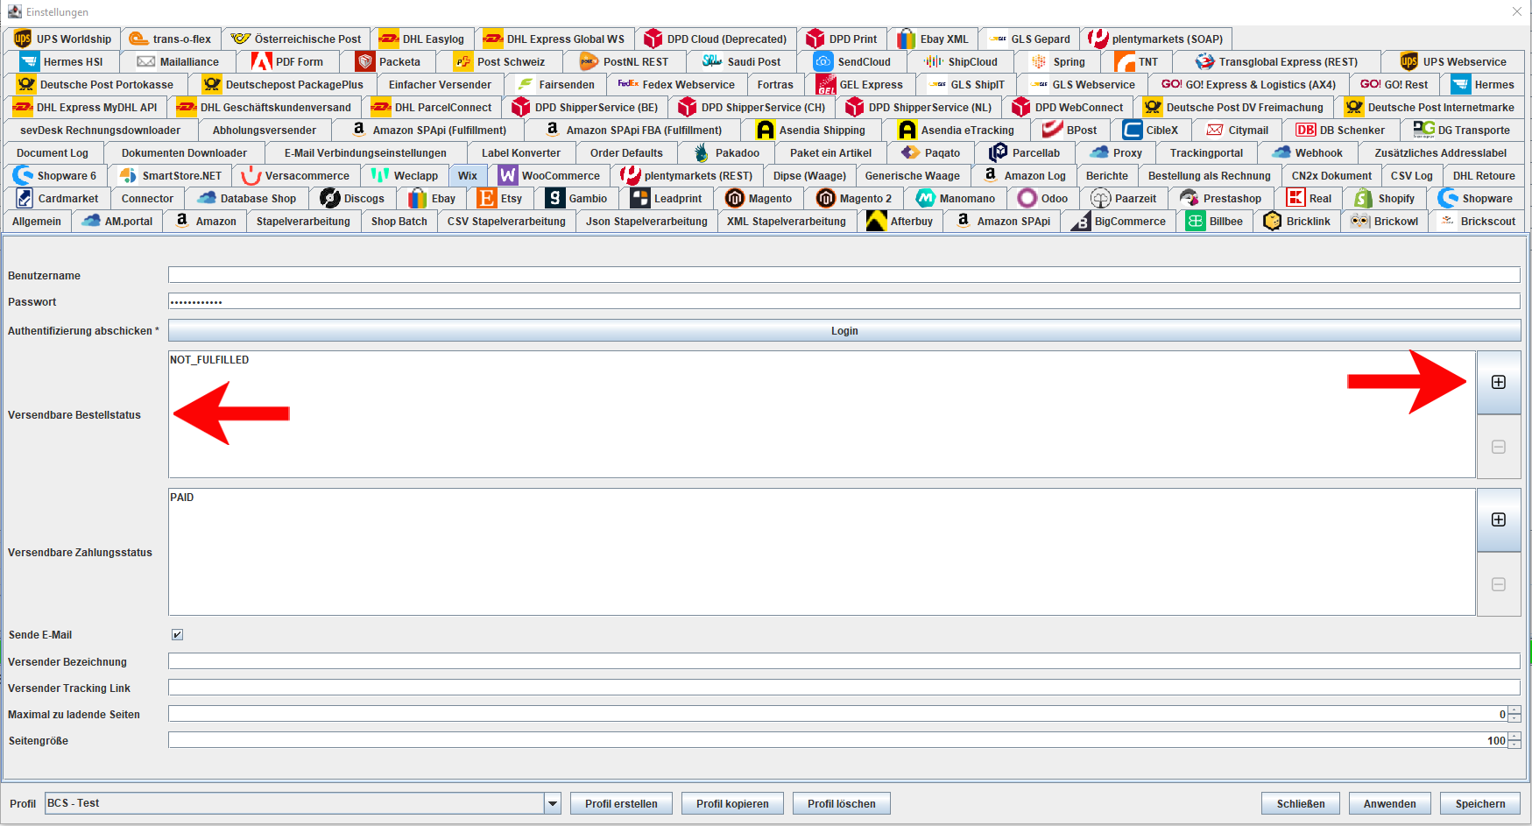Viewport: 1532px width, 826px height.
Task: Save settings with Speichern button
Action: tap(1480, 803)
